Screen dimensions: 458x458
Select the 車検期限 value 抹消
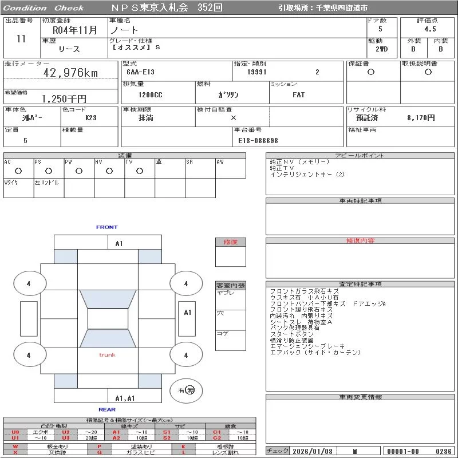tap(146, 118)
